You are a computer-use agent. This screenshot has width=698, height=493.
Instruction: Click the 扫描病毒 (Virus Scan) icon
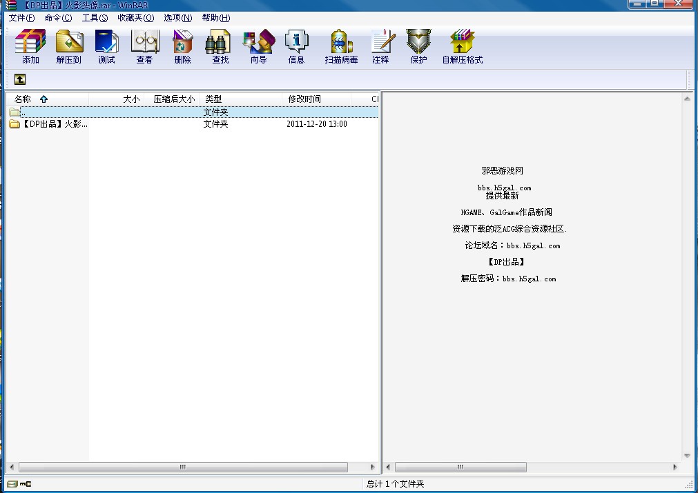point(341,46)
